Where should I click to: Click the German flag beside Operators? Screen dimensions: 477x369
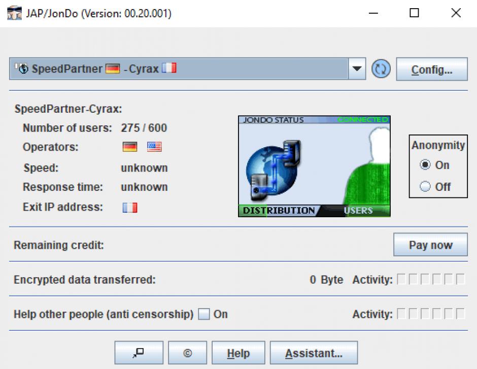click(130, 147)
